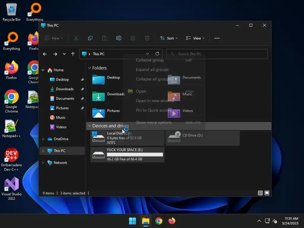
Task: Select Videos in the sidebar
Action: (x=61, y=127)
